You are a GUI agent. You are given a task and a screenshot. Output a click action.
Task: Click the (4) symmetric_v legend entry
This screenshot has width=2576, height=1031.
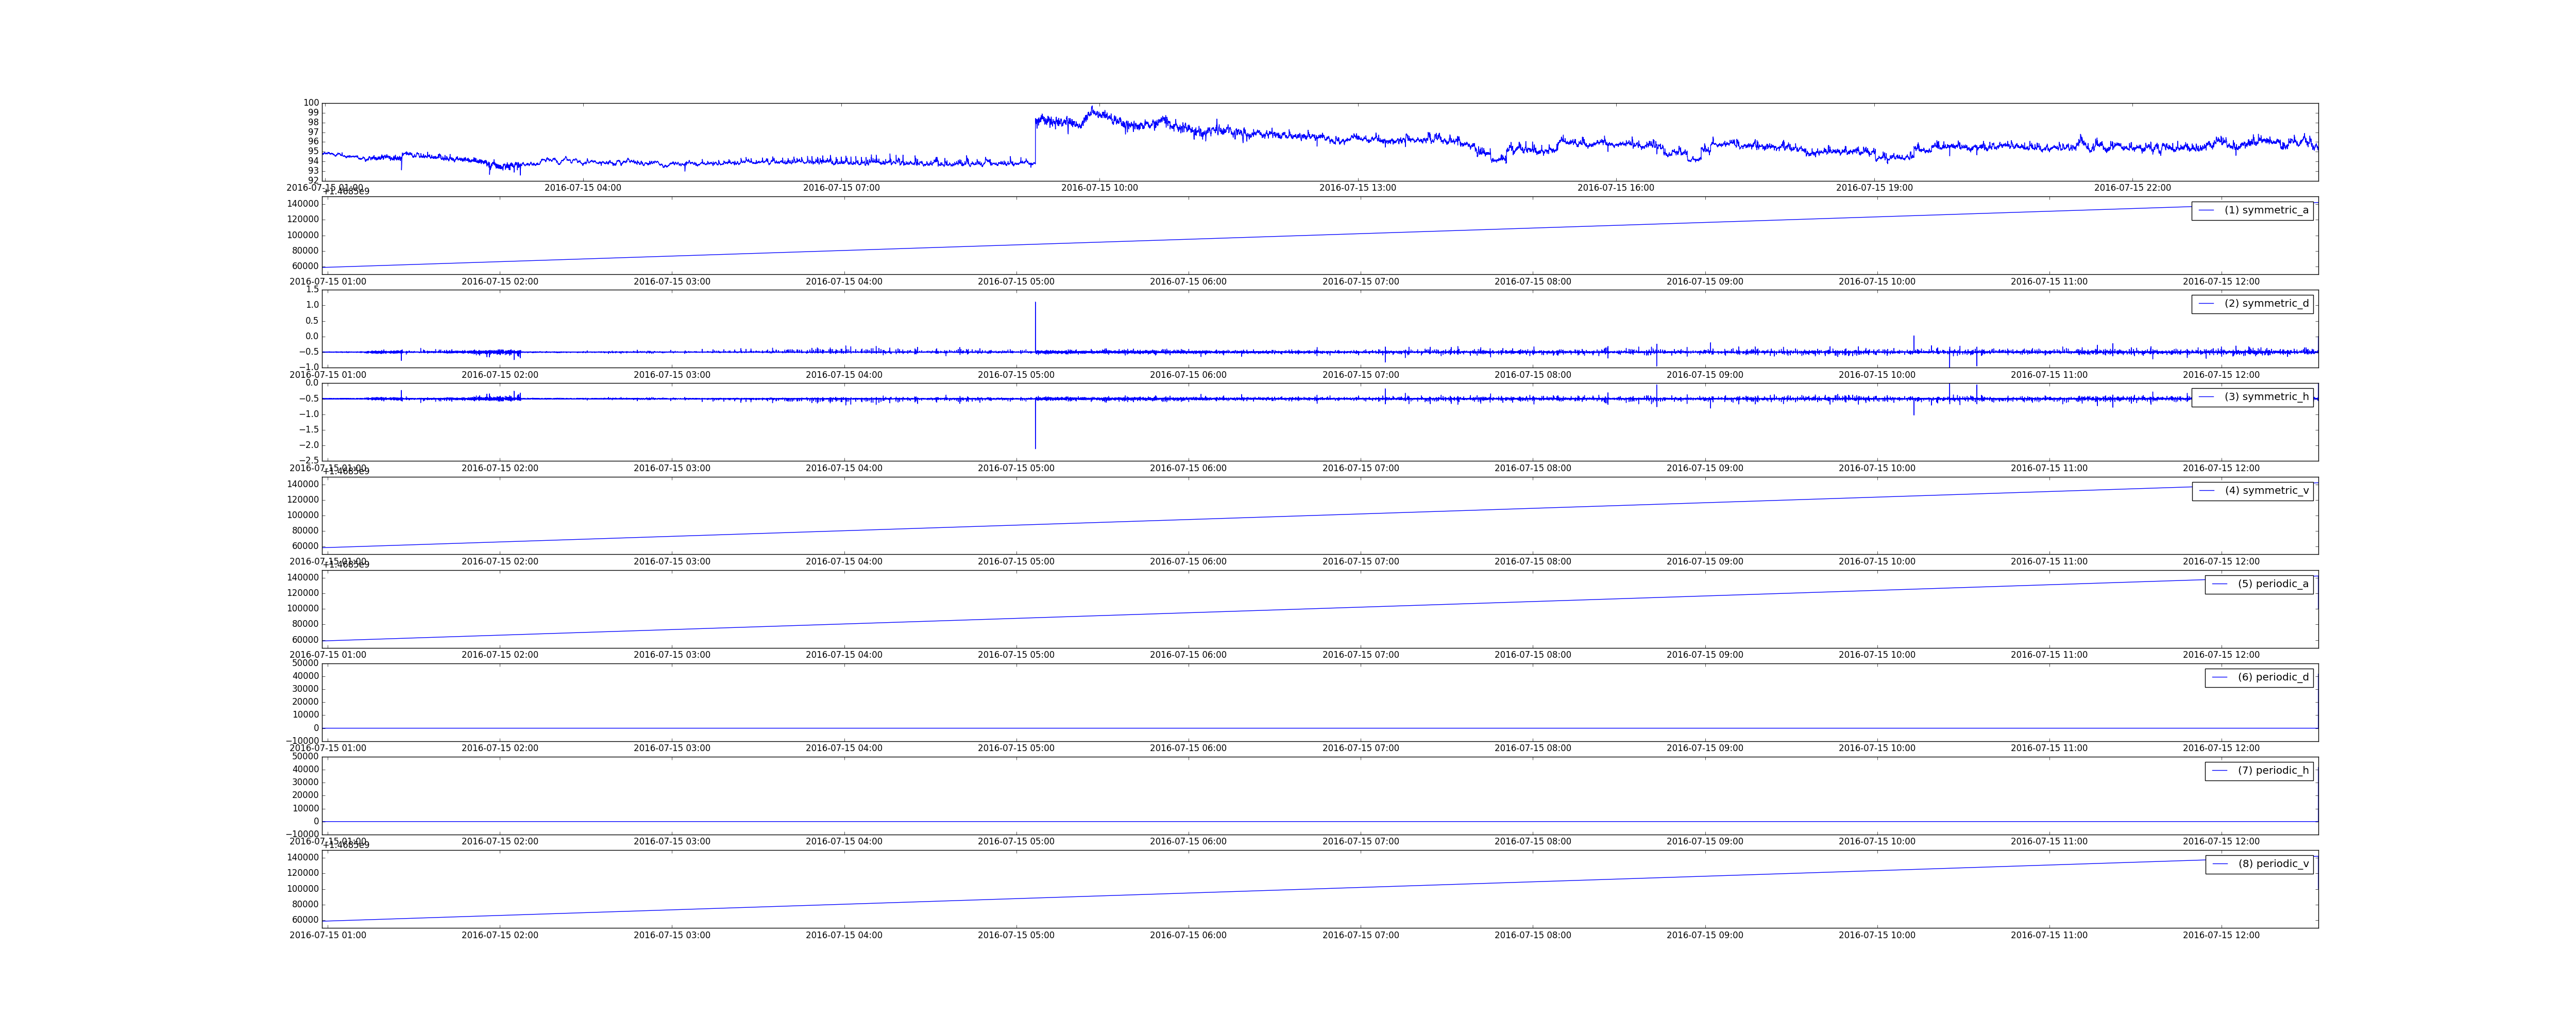(2252, 490)
